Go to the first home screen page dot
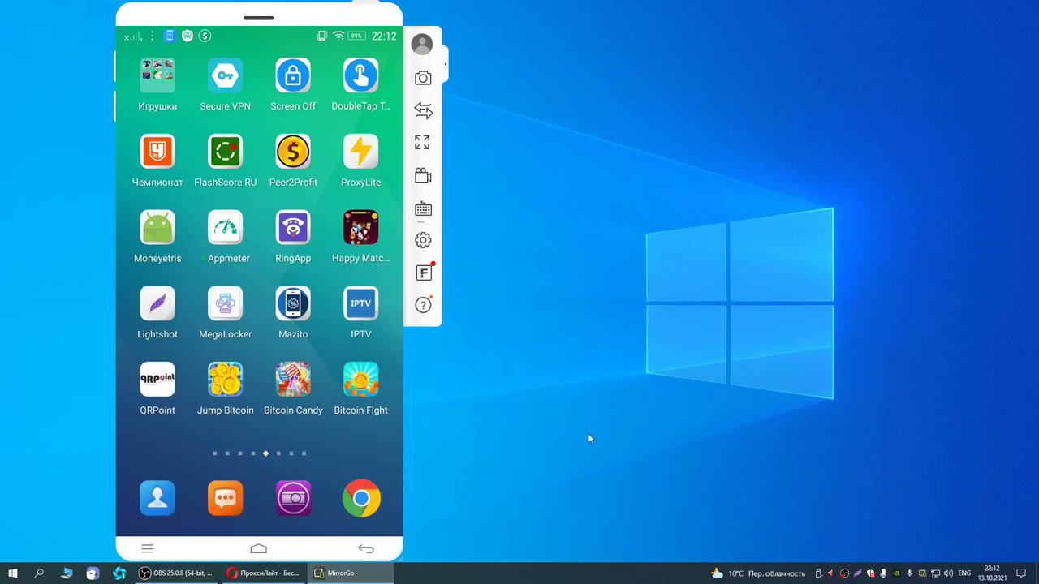Image resolution: width=1039 pixels, height=584 pixels. 214,453
